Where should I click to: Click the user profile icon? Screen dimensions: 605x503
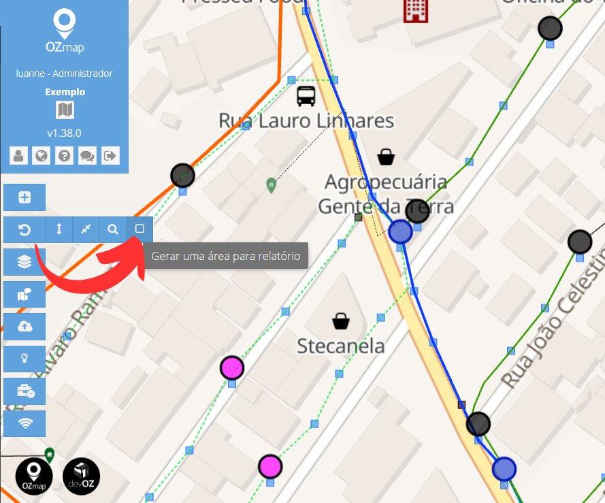[x=18, y=156]
